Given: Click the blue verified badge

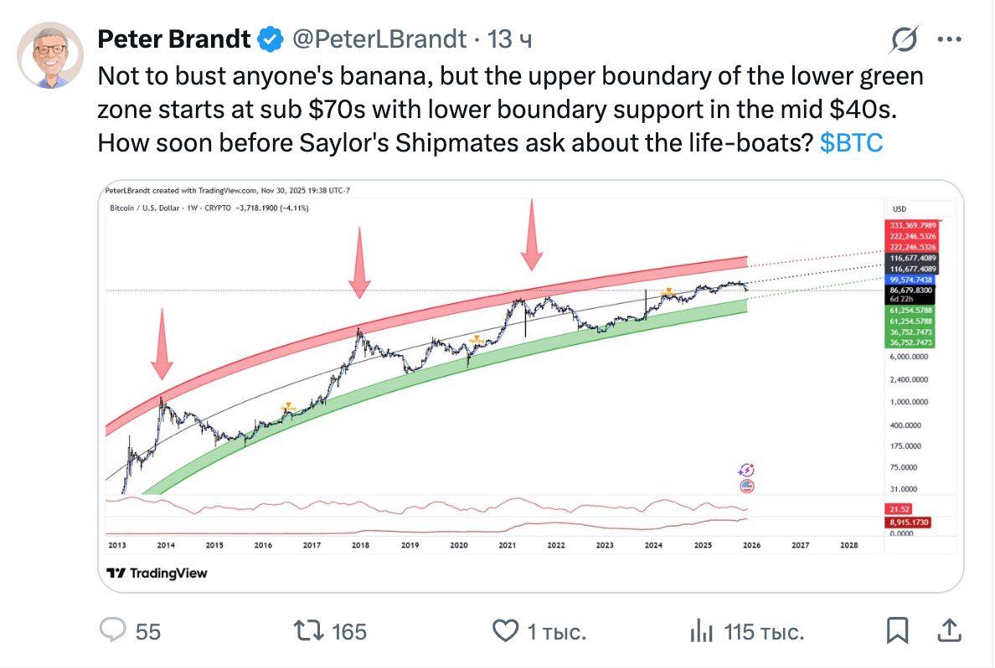Looking at the screenshot, I should pyautogui.click(x=269, y=39).
